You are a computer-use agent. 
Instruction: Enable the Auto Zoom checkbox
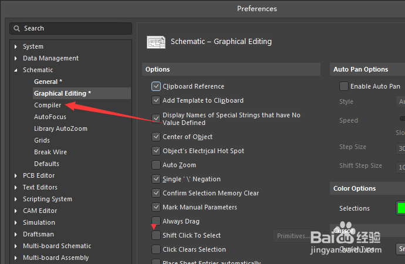156,165
